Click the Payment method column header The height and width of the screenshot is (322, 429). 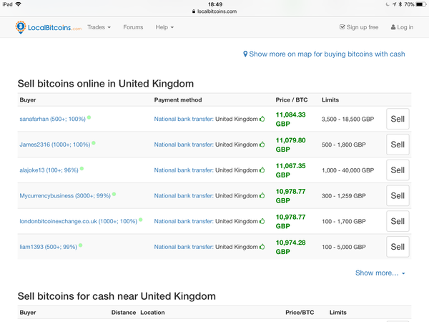click(178, 100)
